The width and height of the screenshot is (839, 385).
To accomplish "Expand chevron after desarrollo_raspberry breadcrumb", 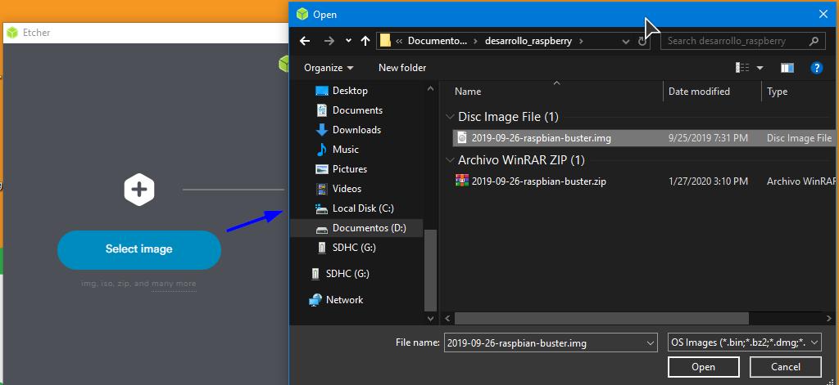I will pyautogui.click(x=581, y=41).
